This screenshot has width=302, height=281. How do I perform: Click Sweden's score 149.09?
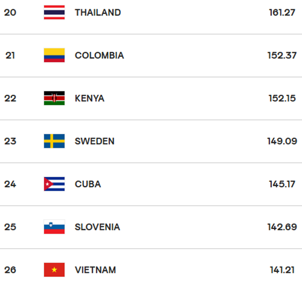coord(282,142)
